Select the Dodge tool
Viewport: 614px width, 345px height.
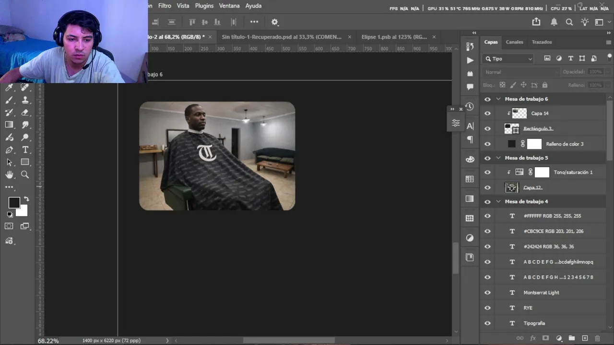point(25,138)
